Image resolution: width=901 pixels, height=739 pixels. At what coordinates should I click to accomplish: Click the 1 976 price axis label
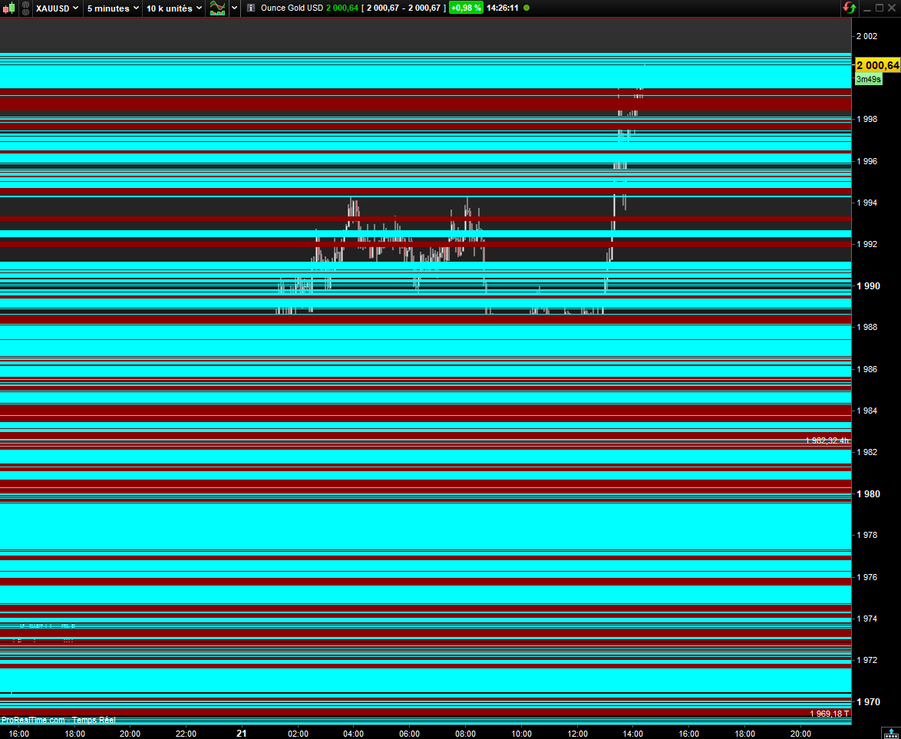click(867, 577)
